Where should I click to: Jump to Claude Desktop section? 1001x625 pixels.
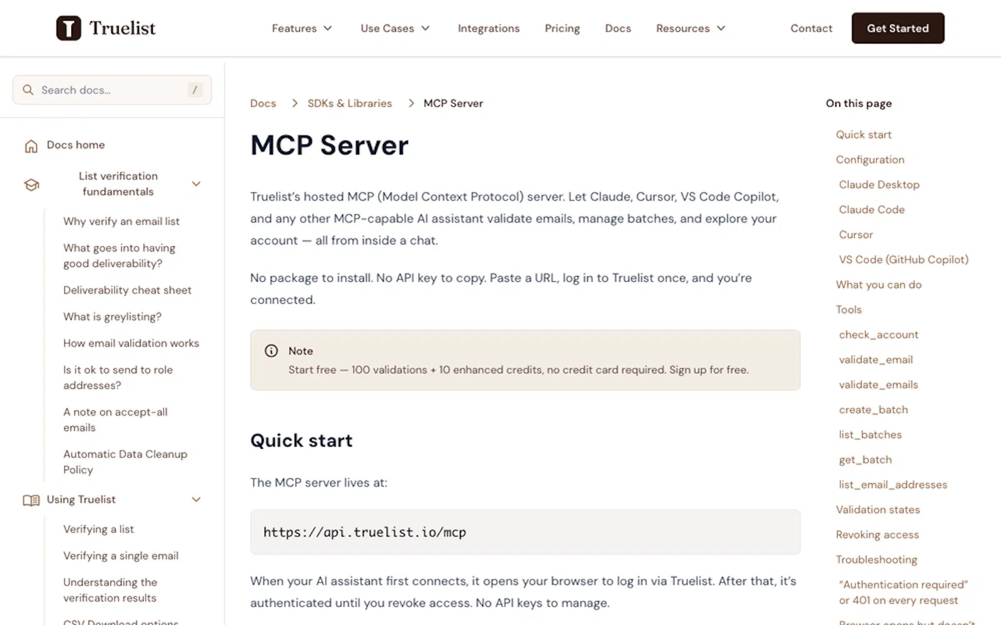coord(879,184)
